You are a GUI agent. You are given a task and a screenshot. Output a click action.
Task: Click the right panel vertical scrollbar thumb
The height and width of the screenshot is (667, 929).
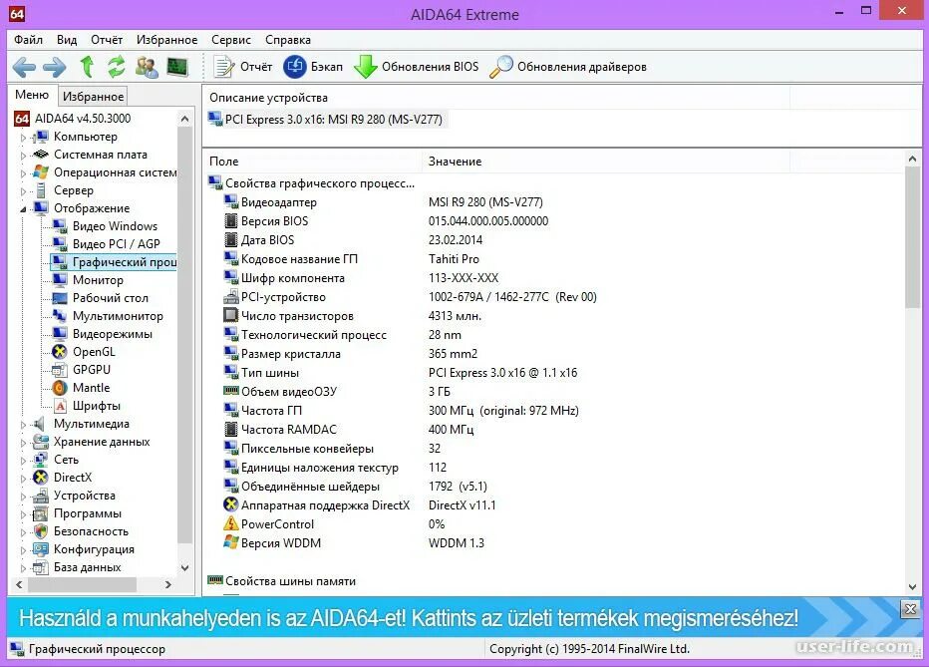click(x=912, y=237)
